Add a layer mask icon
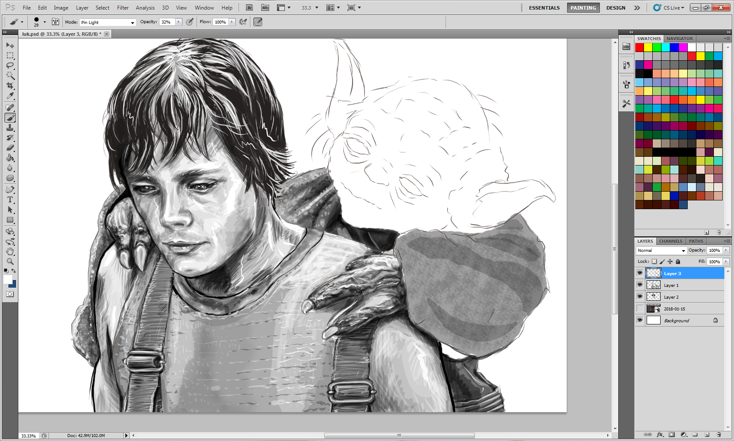734x441 pixels. coord(672,434)
